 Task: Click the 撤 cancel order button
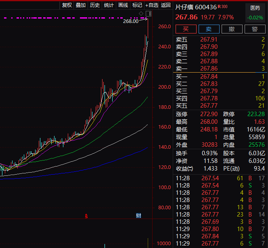point(232,29)
